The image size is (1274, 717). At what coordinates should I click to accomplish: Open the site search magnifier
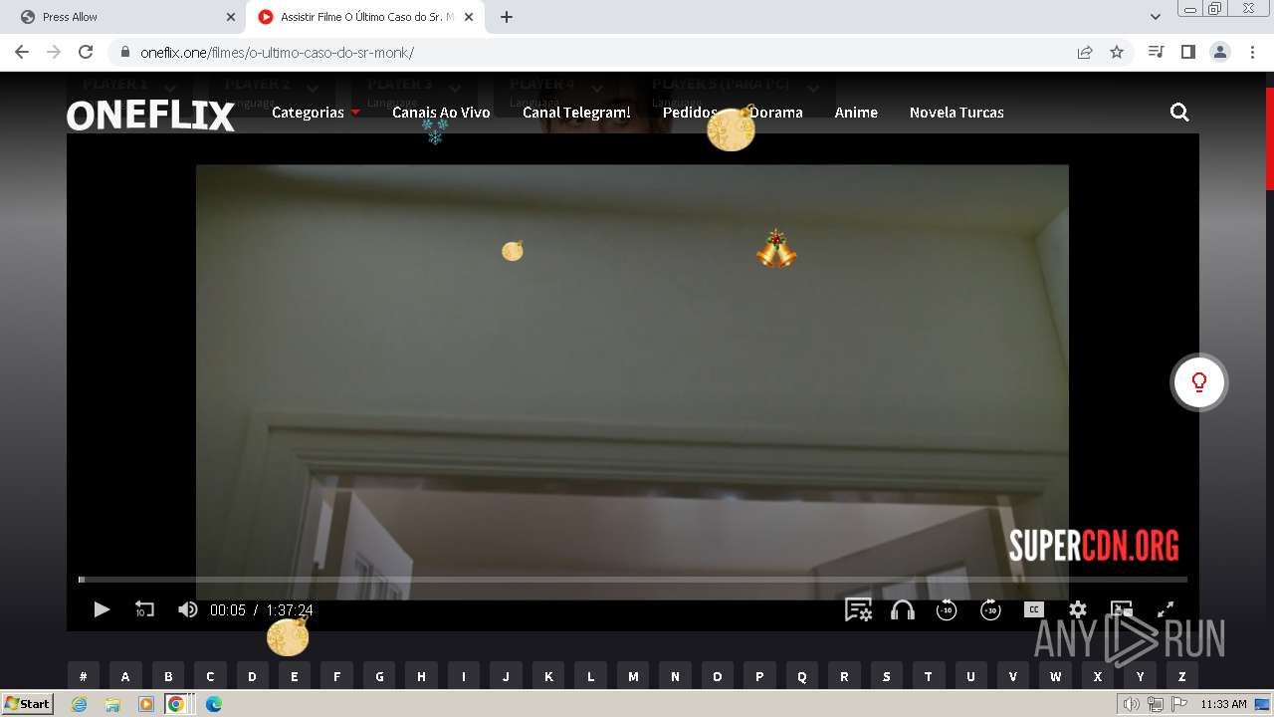pos(1179,113)
